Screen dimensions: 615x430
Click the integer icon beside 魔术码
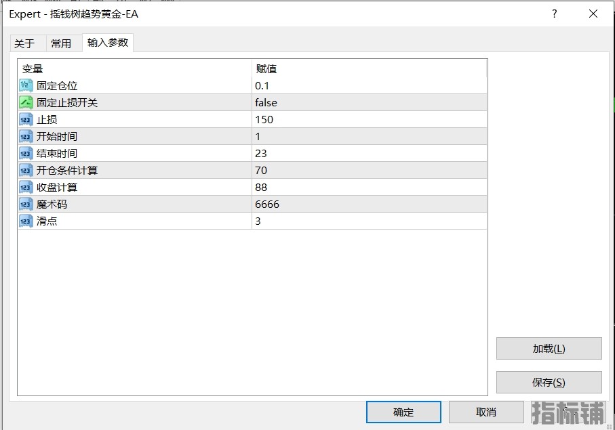tap(26, 204)
